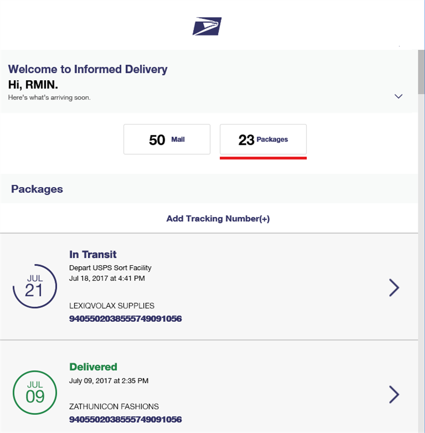
Task: Open tracking number under LEXIQVOLAX SUPPLIES
Action: point(126,319)
